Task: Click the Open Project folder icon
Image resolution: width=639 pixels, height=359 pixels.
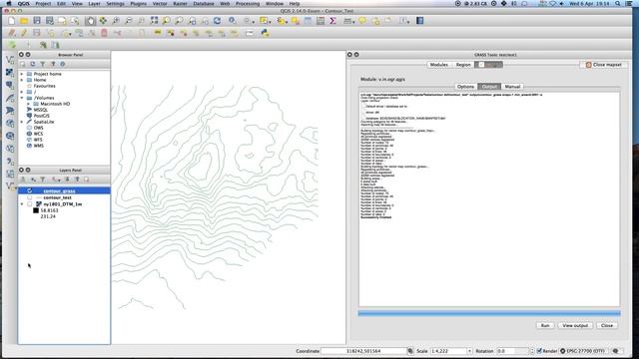Action: (24, 21)
